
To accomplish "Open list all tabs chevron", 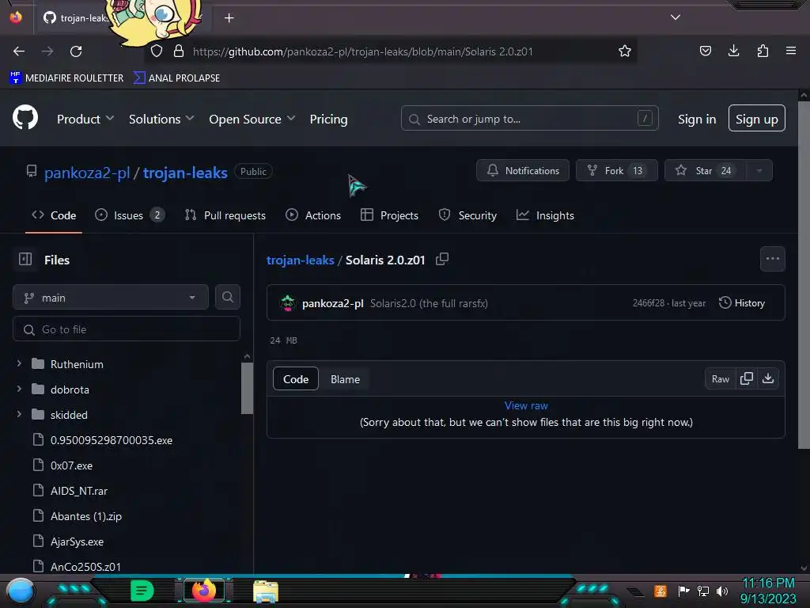I will point(676,17).
